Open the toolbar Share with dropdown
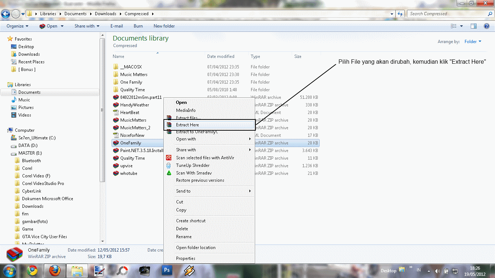 click(87, 26)
